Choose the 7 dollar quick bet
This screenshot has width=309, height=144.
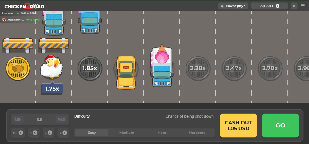(x=63, y=133)
